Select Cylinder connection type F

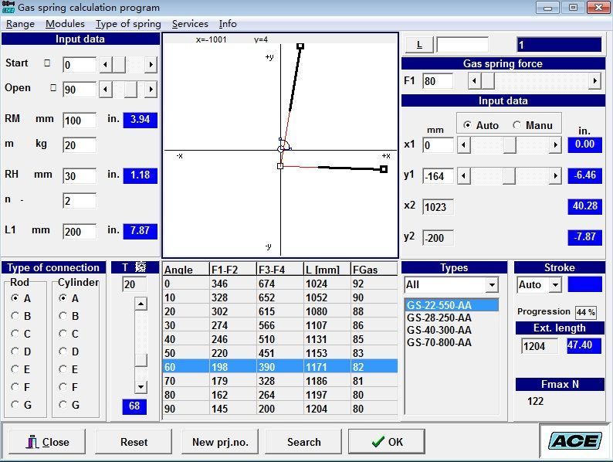(63, 387)
